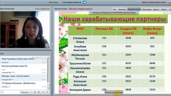Click the A font icon in chat toolbar
Viewport: 171px width, 96px height.
43,92
